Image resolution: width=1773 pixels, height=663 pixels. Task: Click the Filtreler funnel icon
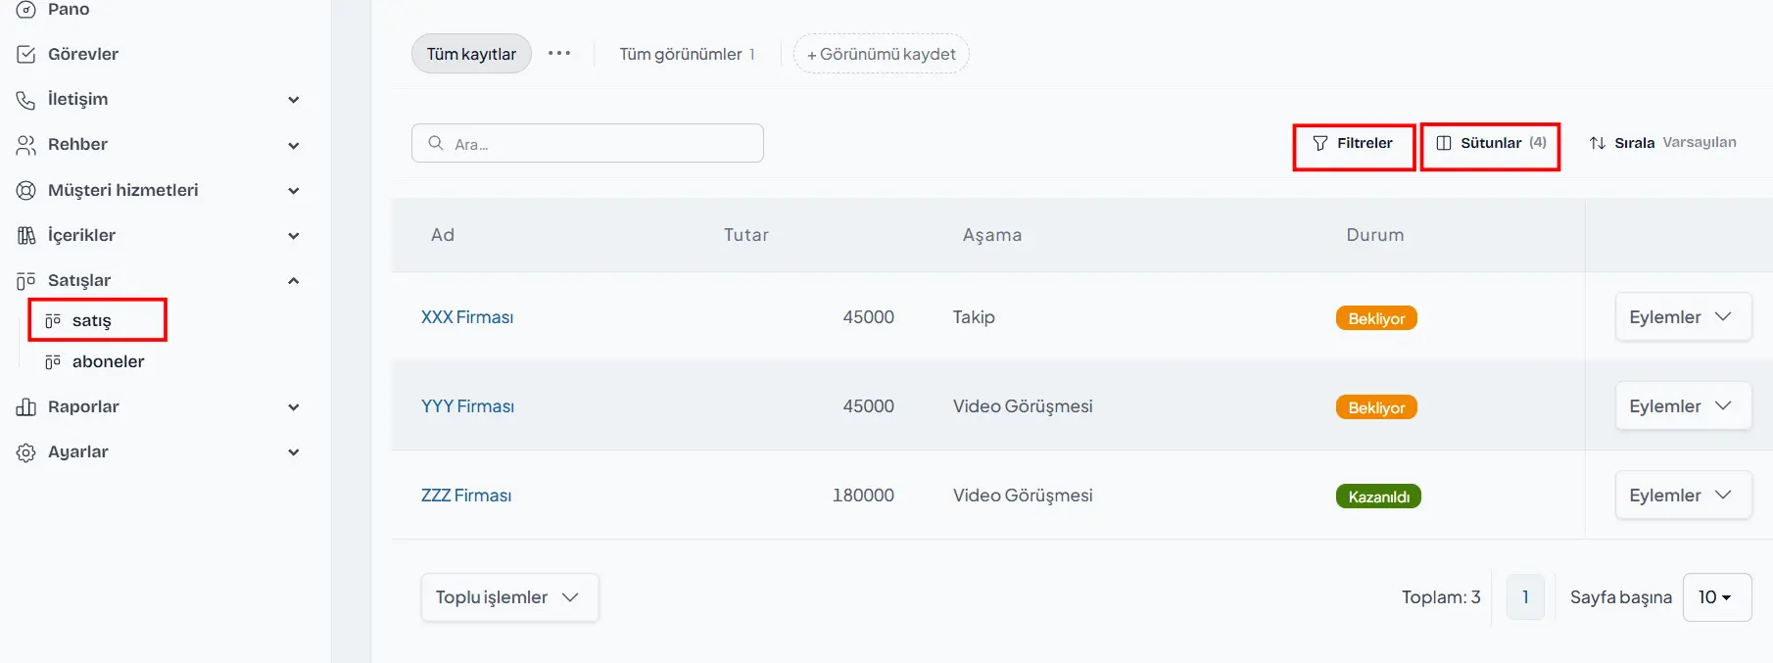[x=1320, y=143]
